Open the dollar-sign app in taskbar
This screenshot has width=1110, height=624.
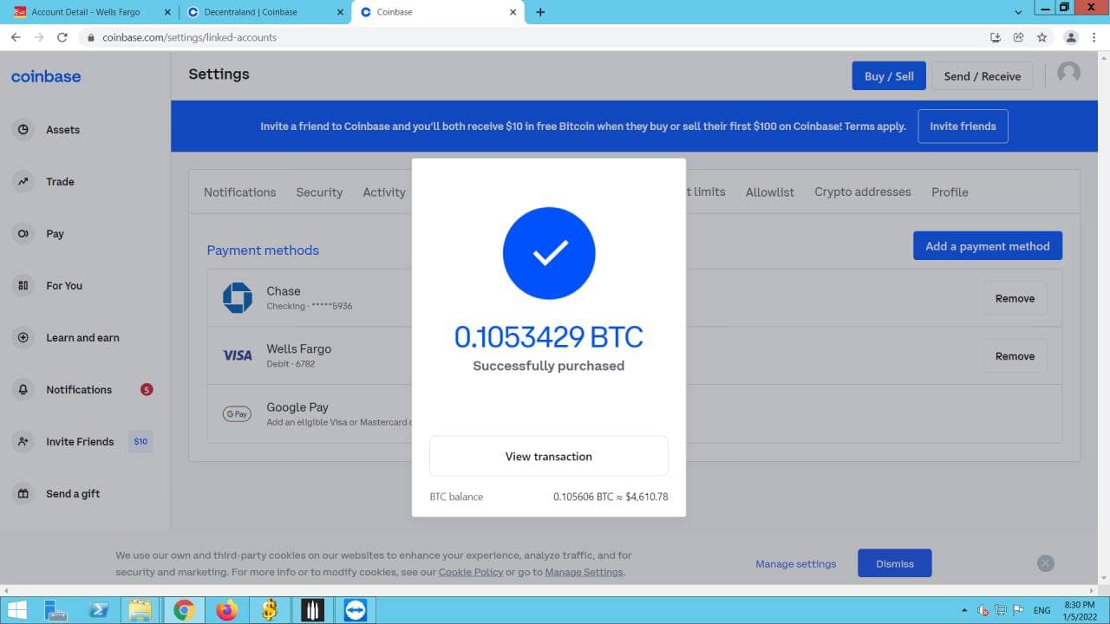pyautogui.click(x=269, y=610)
